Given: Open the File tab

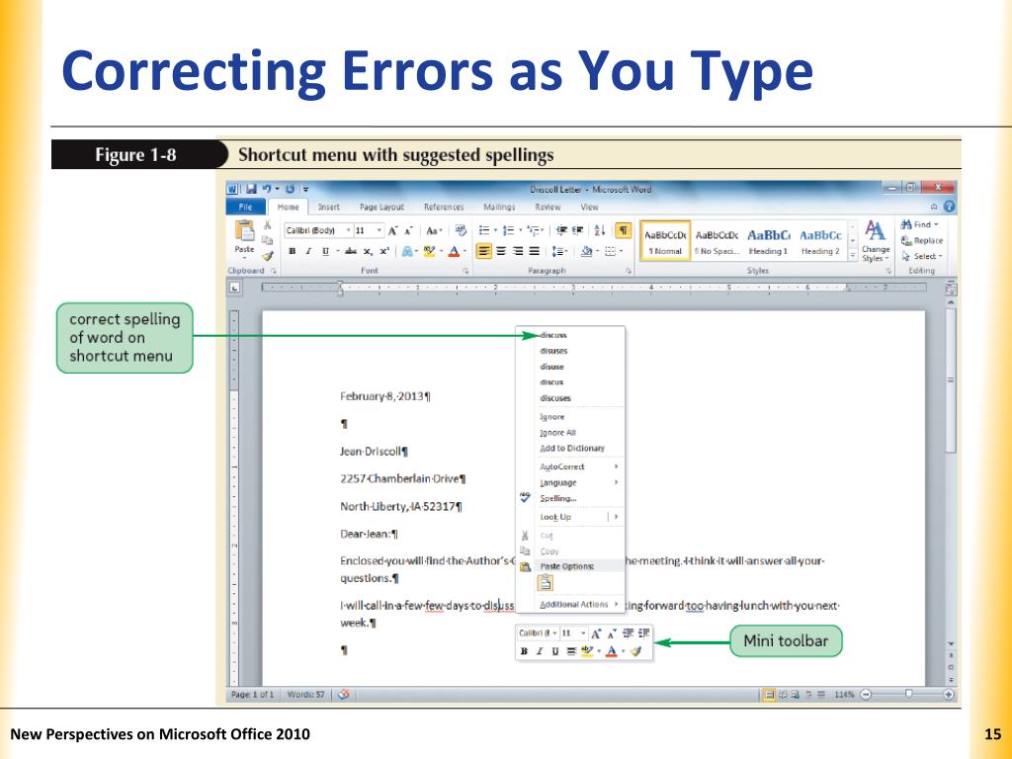Looking at the screenshot, I should [245, 207].
